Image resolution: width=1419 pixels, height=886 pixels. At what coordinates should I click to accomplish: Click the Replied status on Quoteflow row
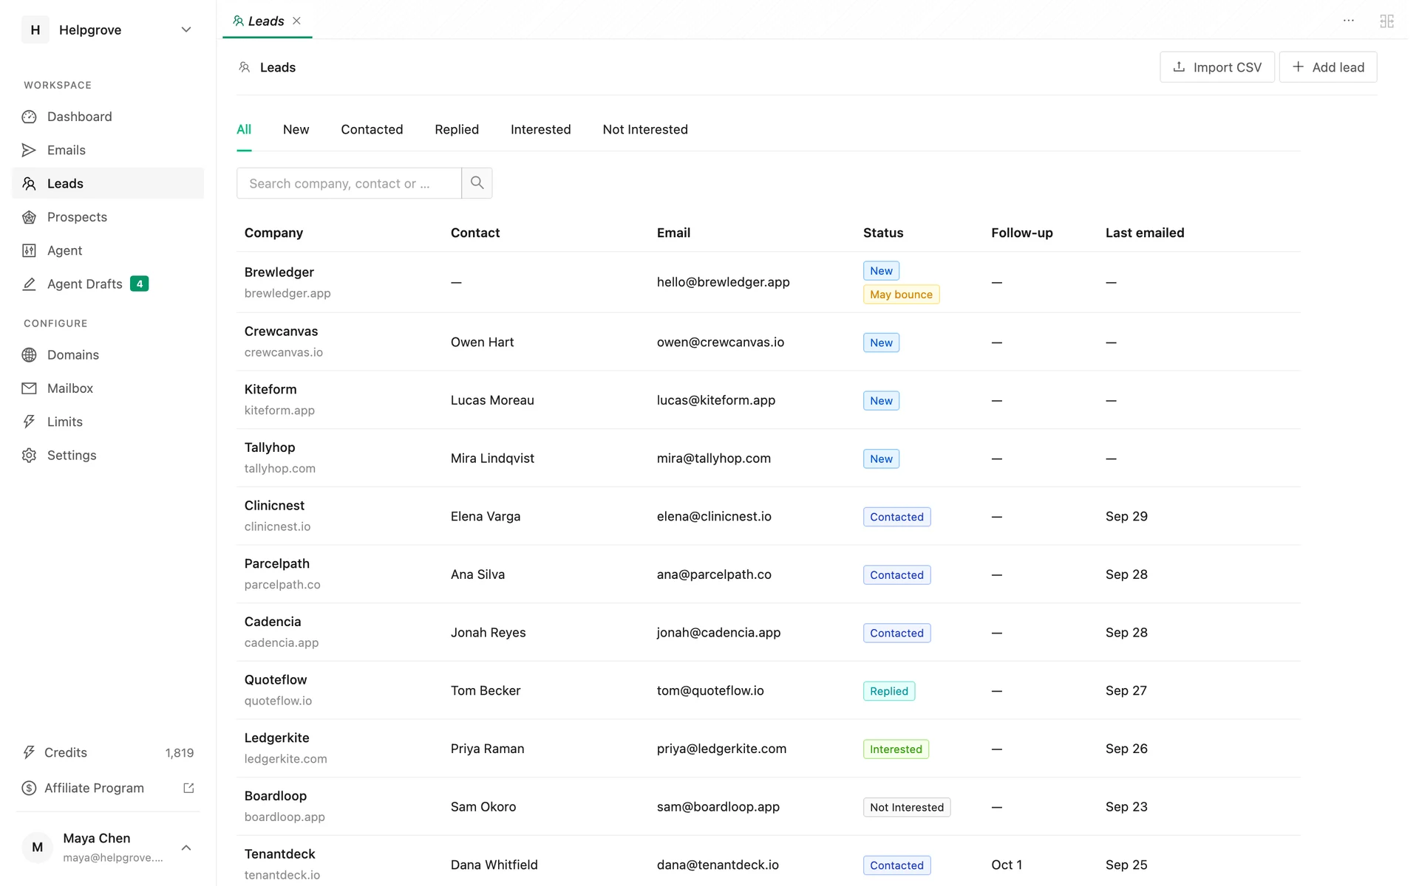[889, 691]
